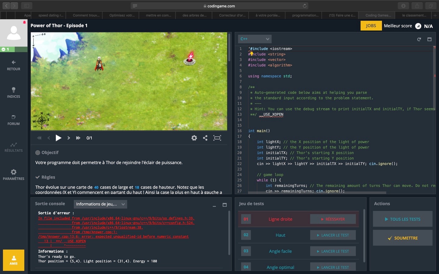
Task: Click the Objectif section heading
Action: click(x=47, y=153)
